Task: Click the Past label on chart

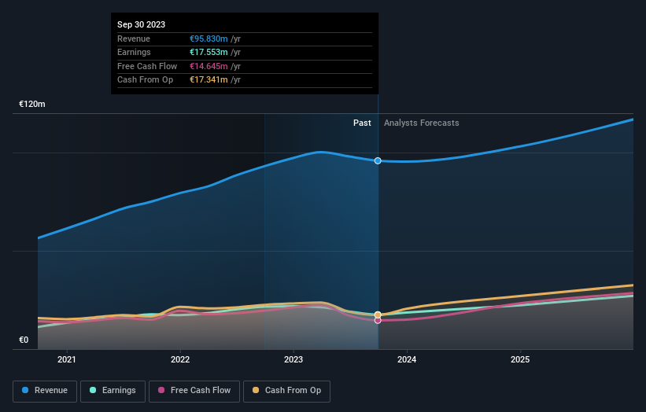Action: [362, 123]
